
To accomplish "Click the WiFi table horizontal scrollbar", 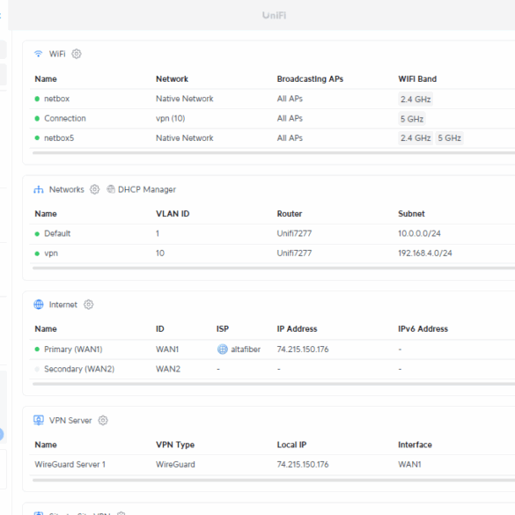I will [x=274, y=152].
